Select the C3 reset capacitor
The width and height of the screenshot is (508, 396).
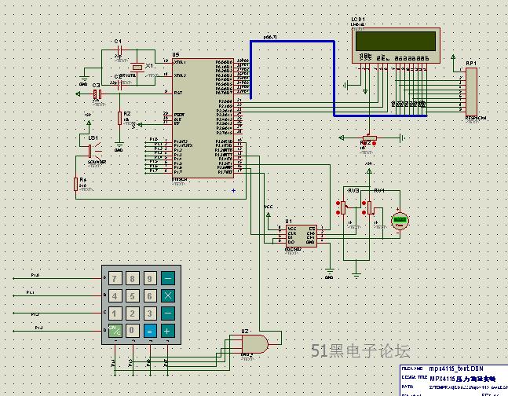point(97,94)
